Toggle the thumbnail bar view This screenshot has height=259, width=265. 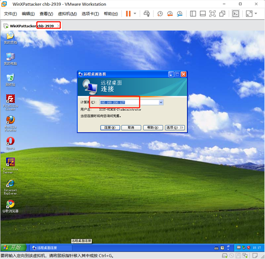pyautogui.click(x=203, y=13)
